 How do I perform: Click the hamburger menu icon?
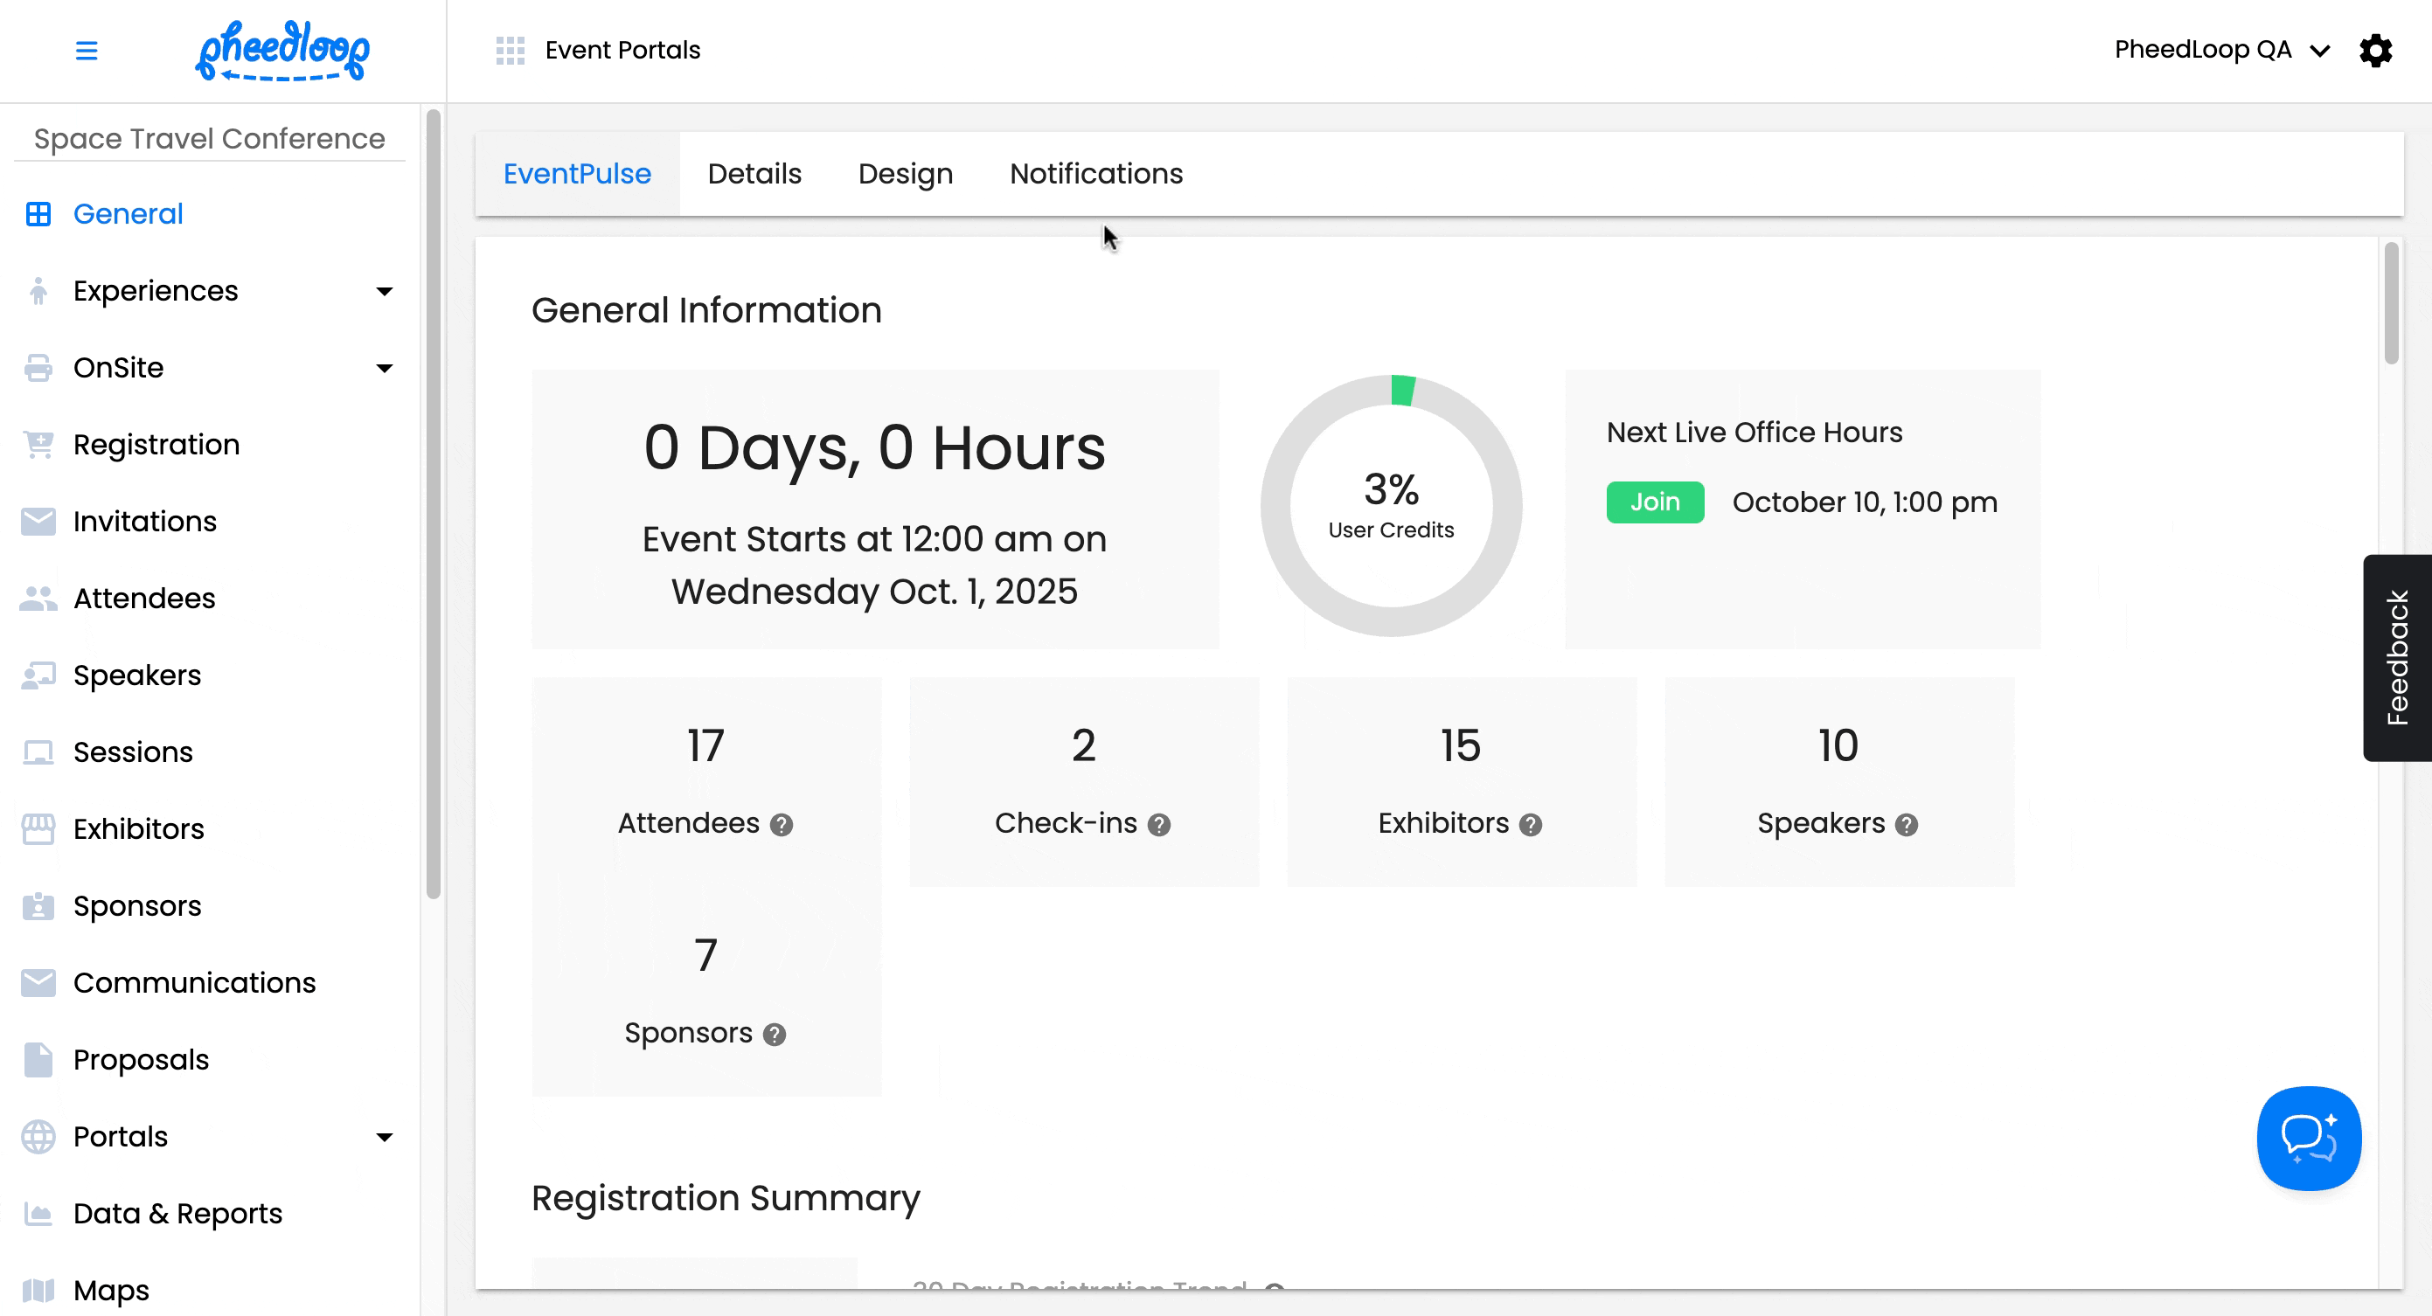(x=86, y=50)
